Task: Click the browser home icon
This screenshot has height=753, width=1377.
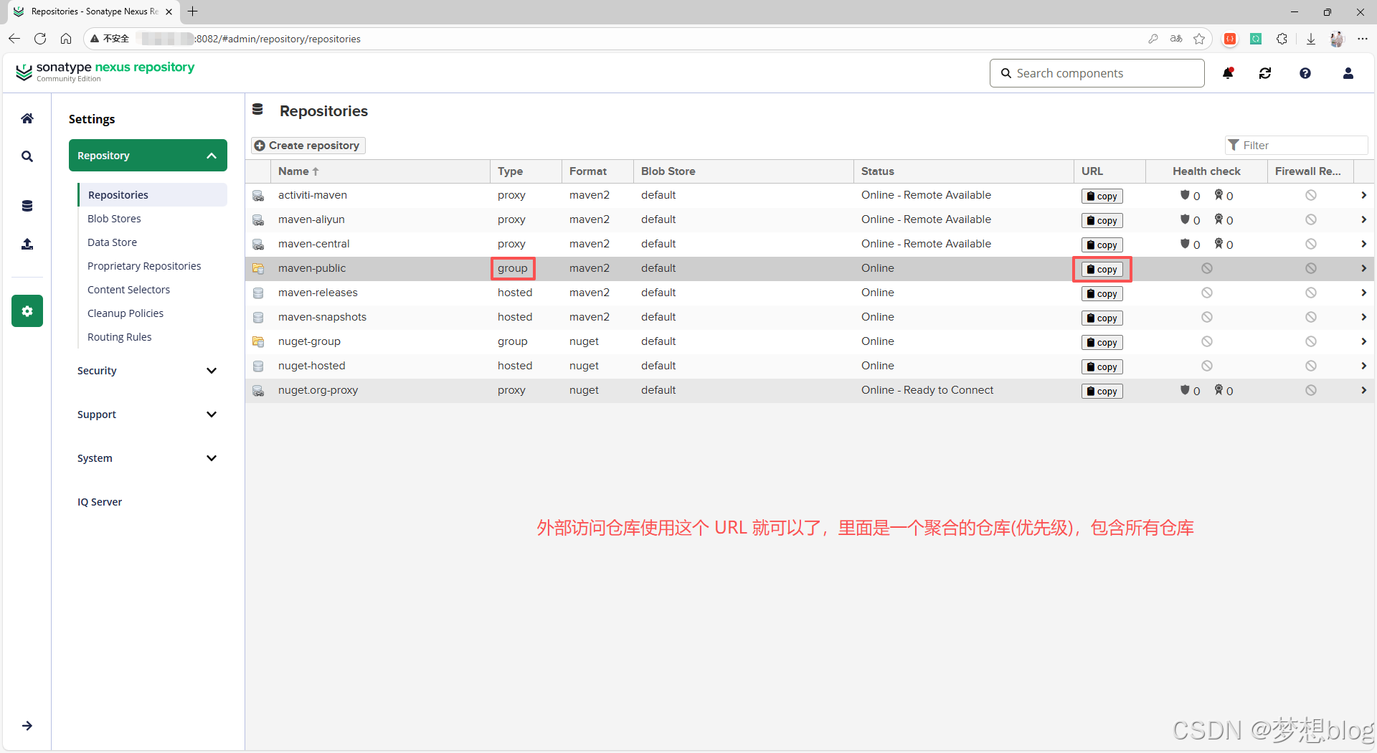Action: click(66, 39)
